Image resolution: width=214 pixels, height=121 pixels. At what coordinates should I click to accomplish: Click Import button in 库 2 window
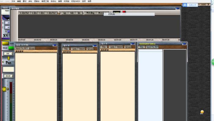pos(120,47)
